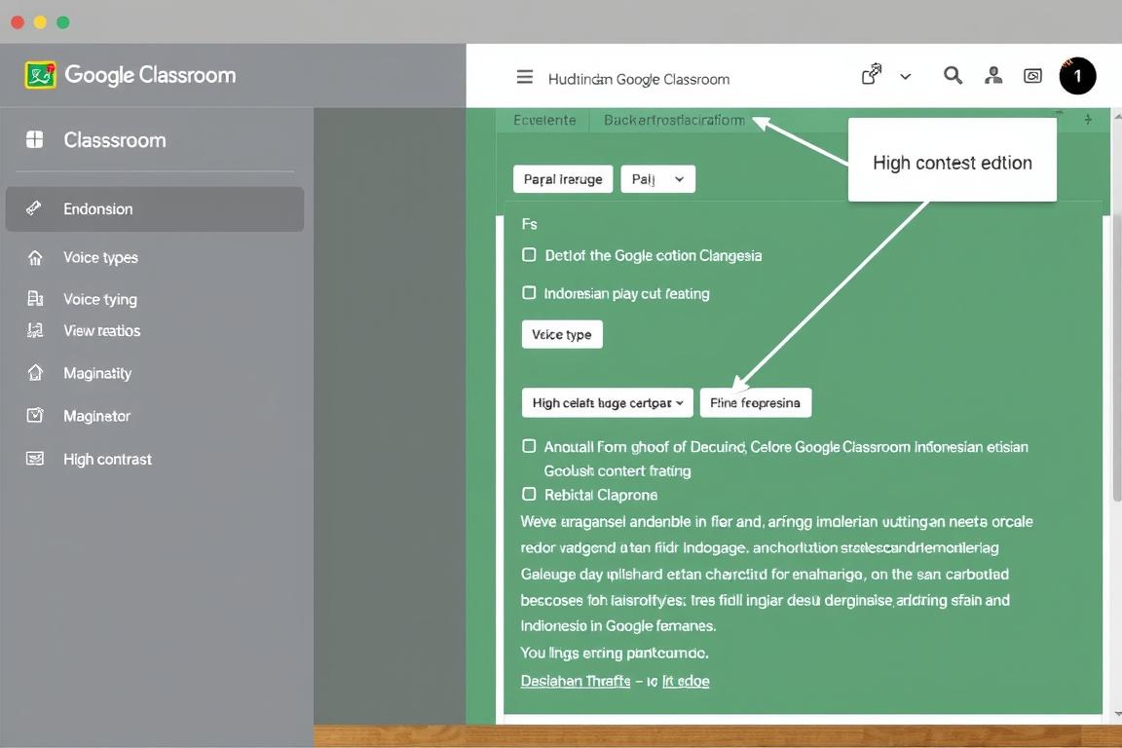Image resolution: width=1122 pixels, height=748 pixels.
Task: Click the chart icon beside View reatios
Action: tap(35, 330)
